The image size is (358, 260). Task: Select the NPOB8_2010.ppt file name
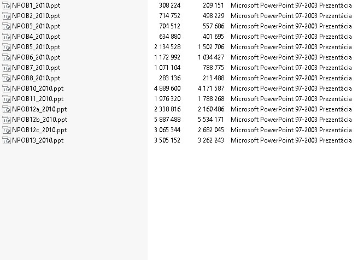coord(36,78)
